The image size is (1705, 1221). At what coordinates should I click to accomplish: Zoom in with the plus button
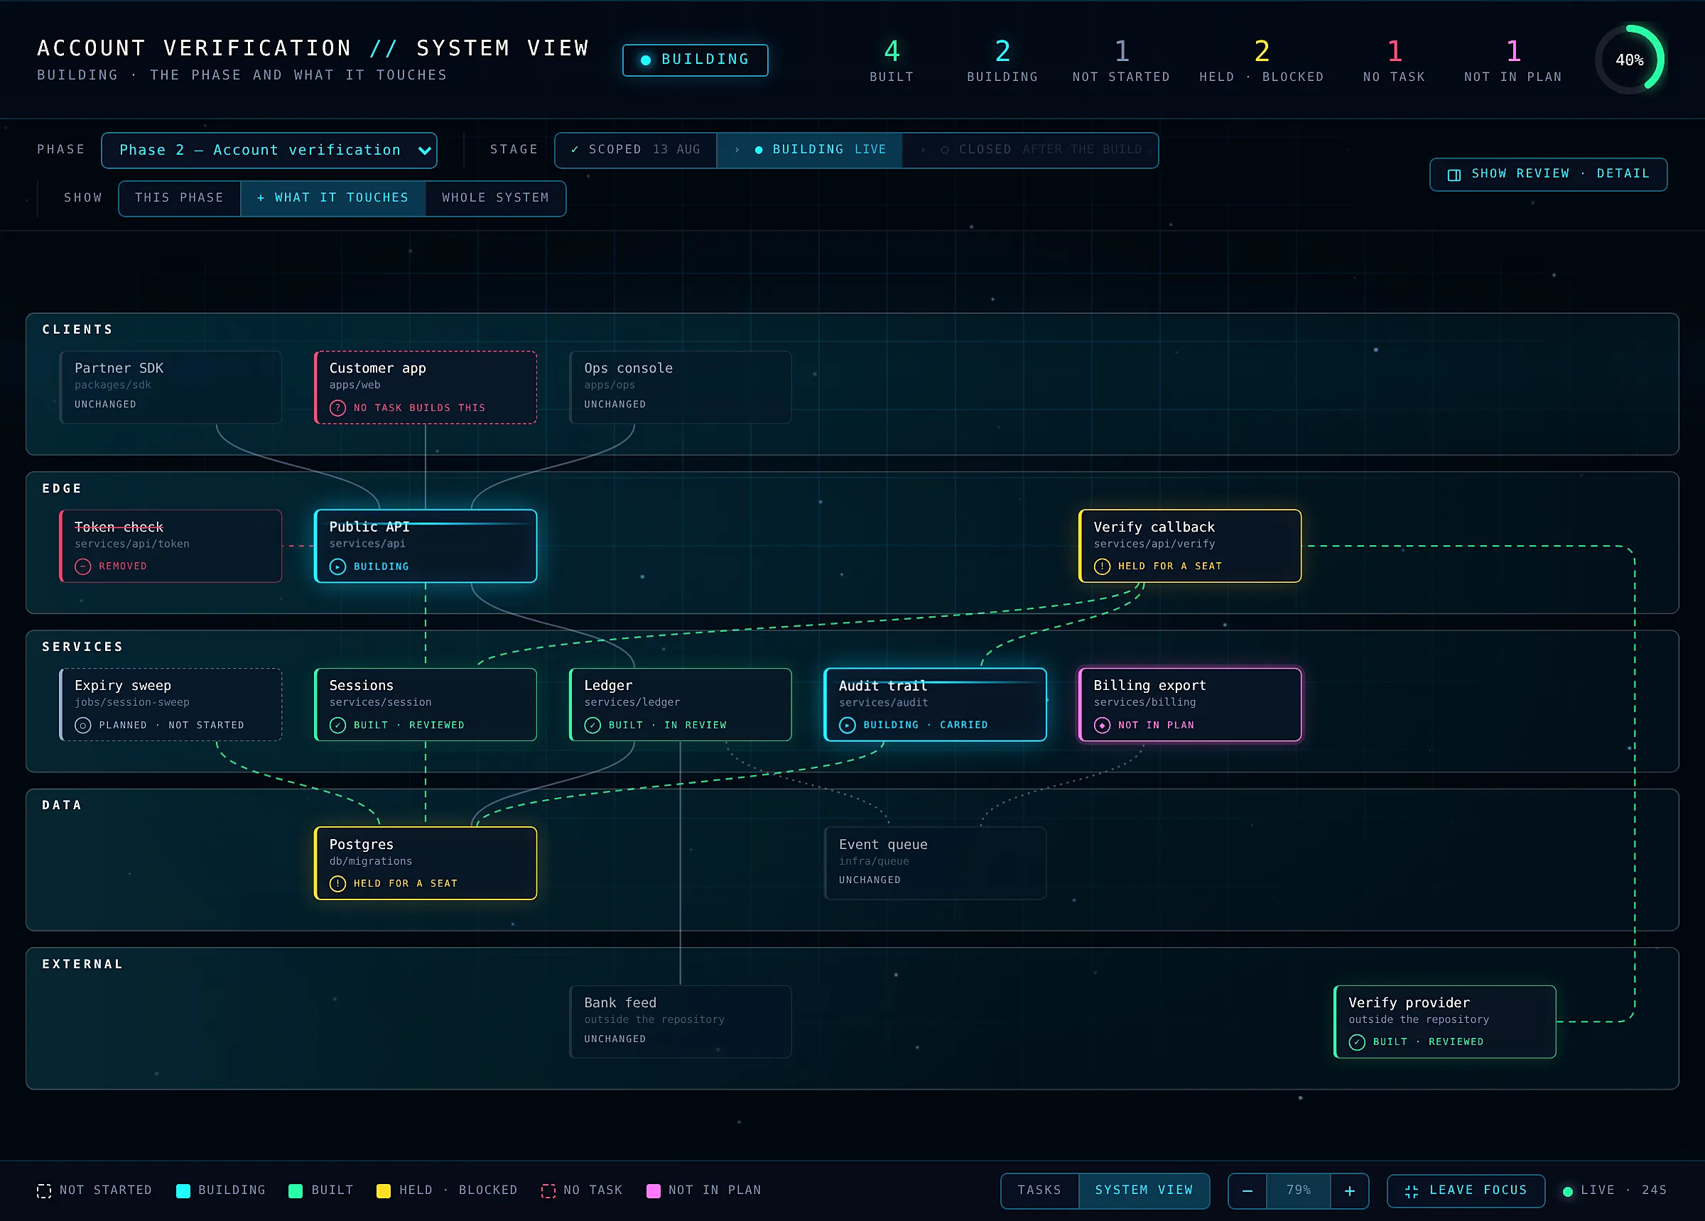coord(1349,1191)
